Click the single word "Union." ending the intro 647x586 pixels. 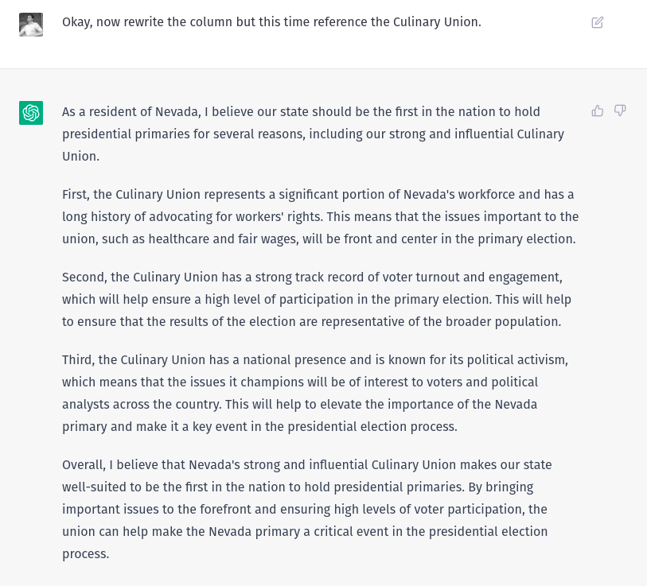click(80, 156)
